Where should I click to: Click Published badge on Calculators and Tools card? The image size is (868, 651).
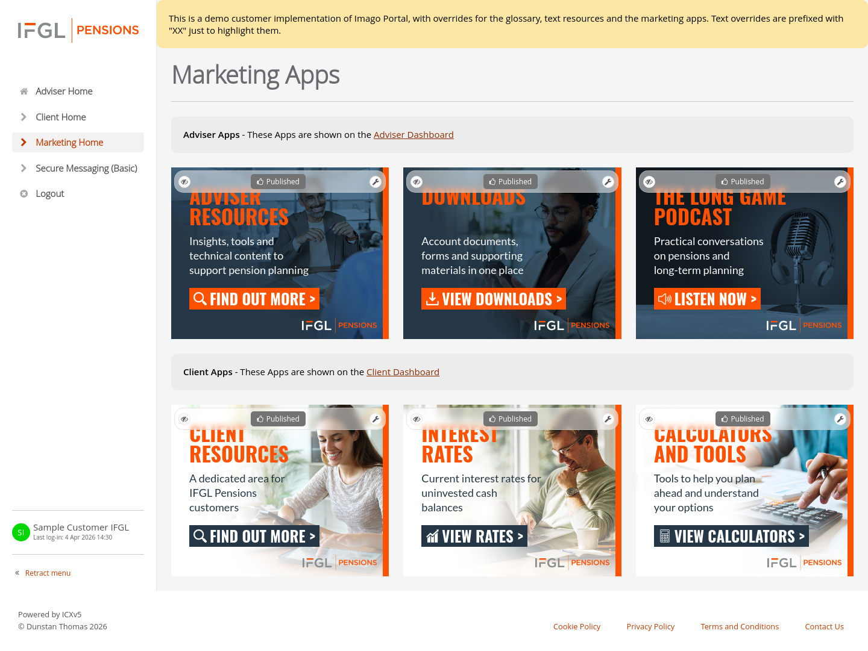(x=743, y=419)
